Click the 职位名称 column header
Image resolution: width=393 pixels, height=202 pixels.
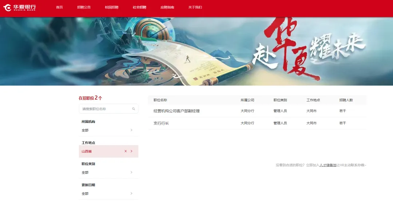[x=160, y=100]
